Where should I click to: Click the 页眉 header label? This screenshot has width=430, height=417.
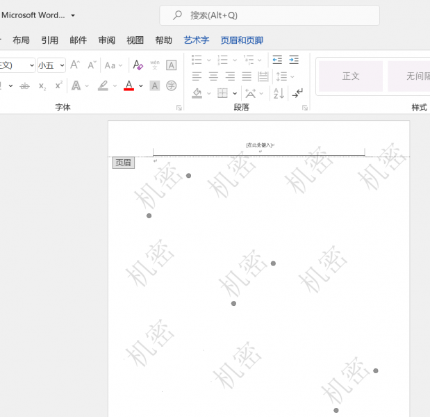[x=124, y=163]
